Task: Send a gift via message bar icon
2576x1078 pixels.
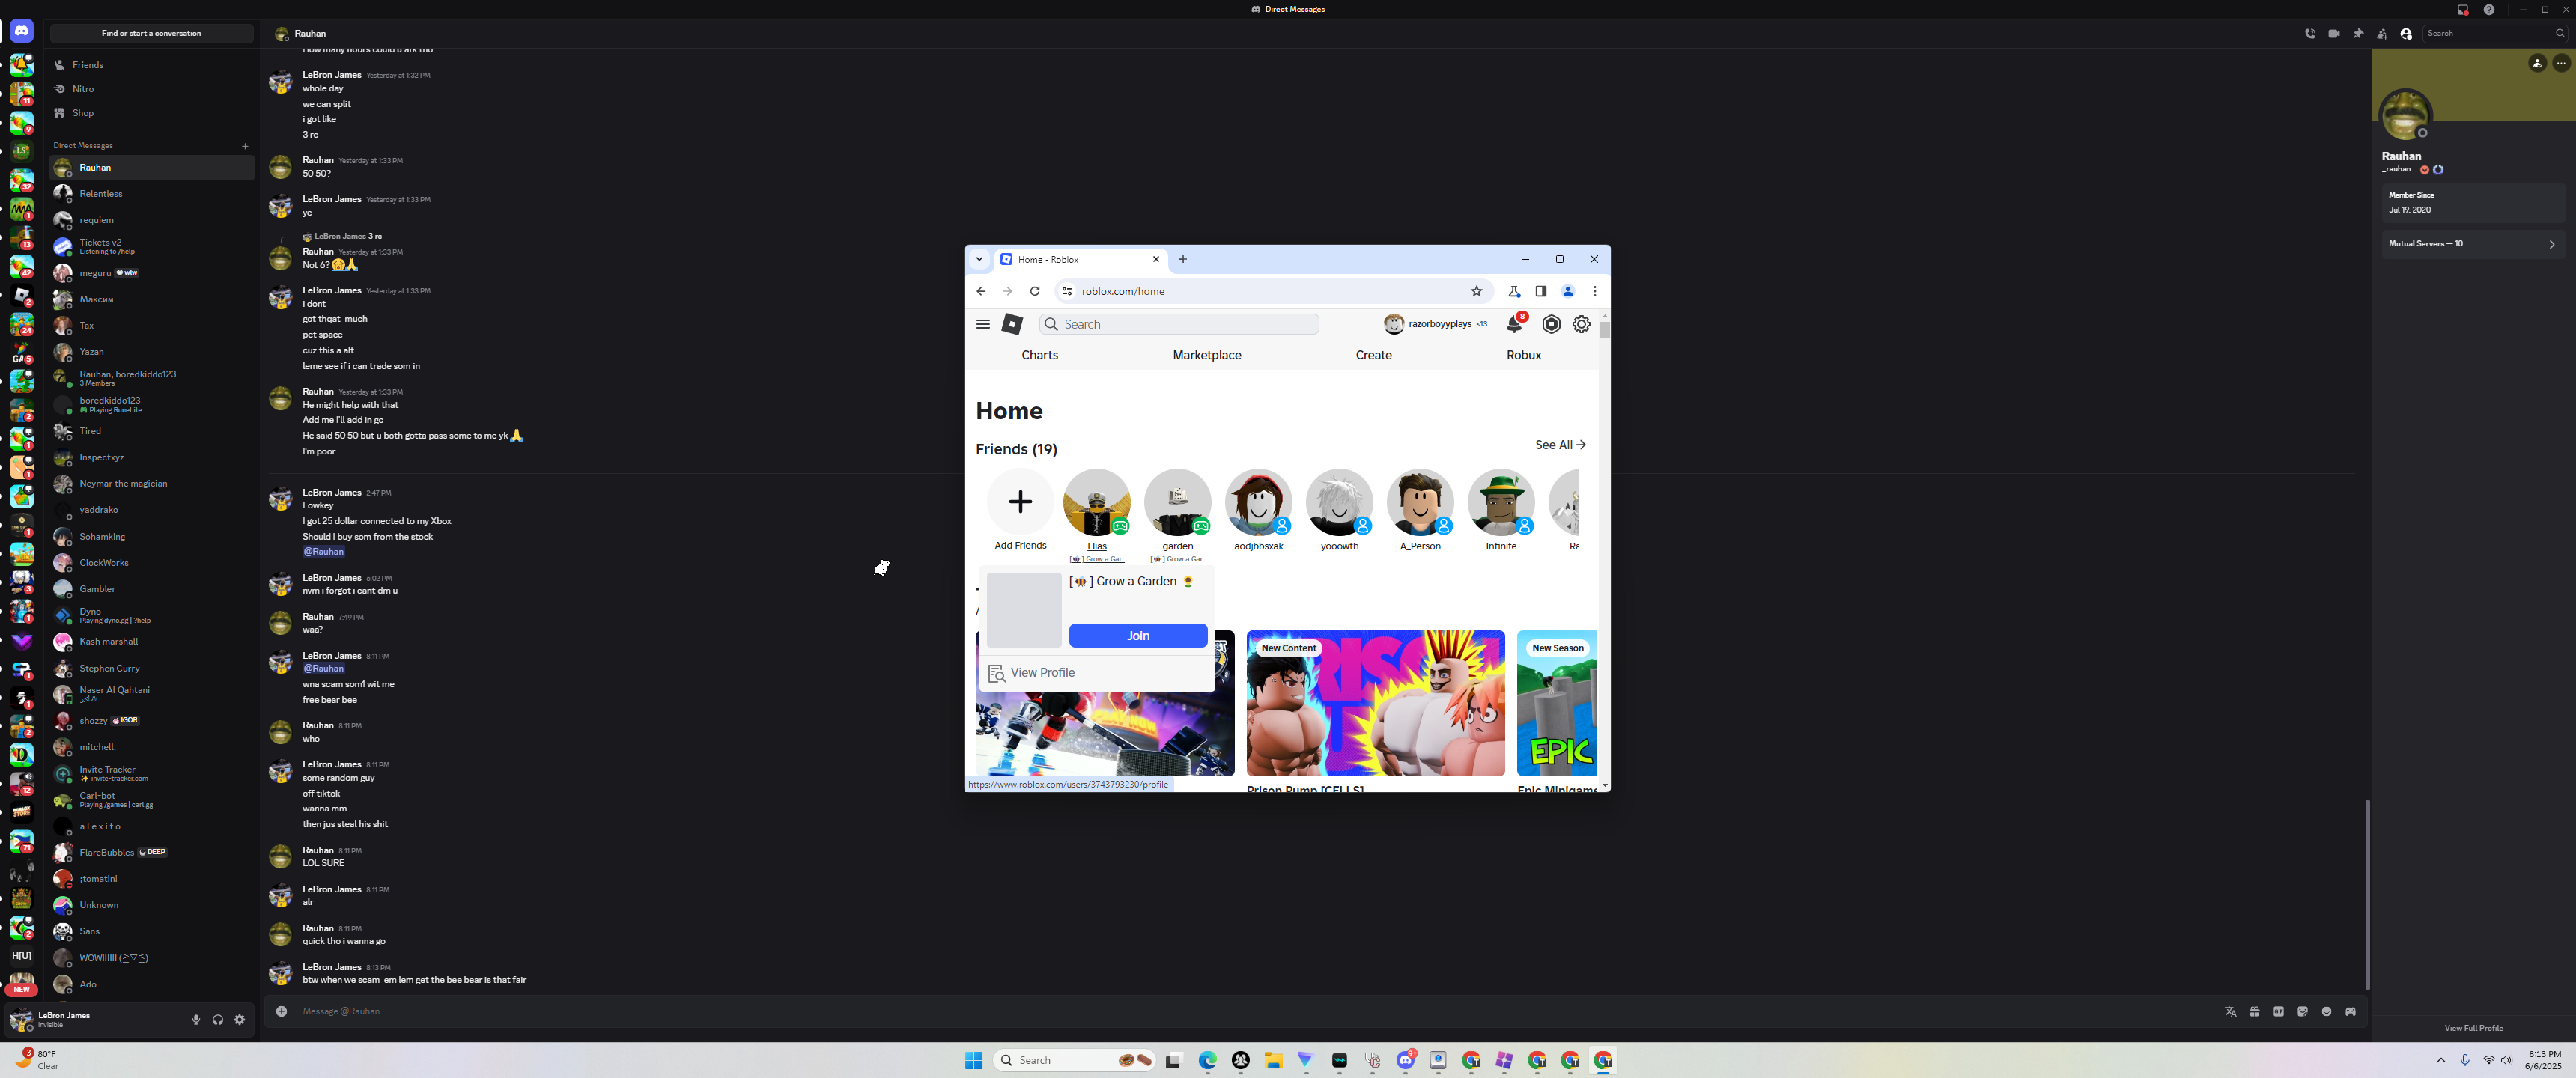Action: (2254, 1012)
